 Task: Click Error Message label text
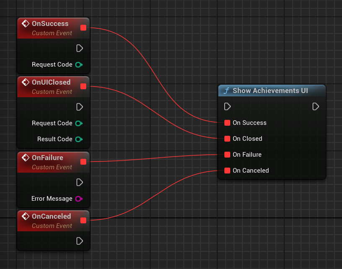coord(52,199)
